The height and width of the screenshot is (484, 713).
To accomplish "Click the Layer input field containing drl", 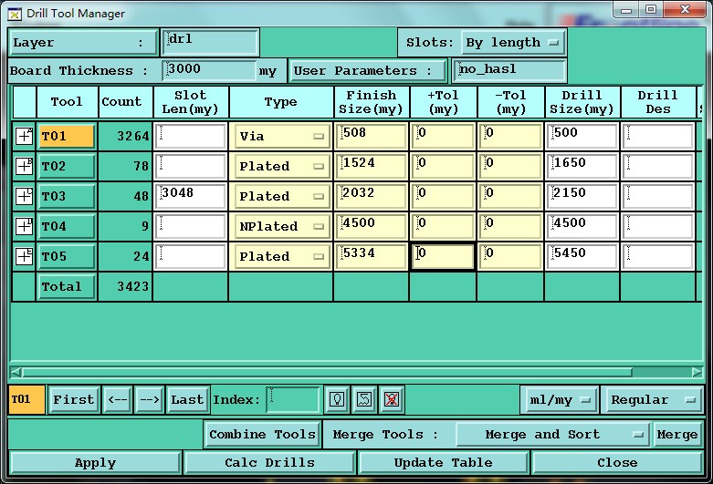I will pyautogui.click(x=211, y=43).
